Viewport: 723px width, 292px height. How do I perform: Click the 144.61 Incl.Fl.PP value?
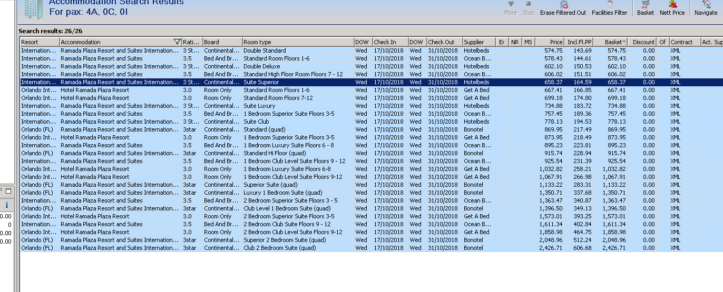[583, 58]
